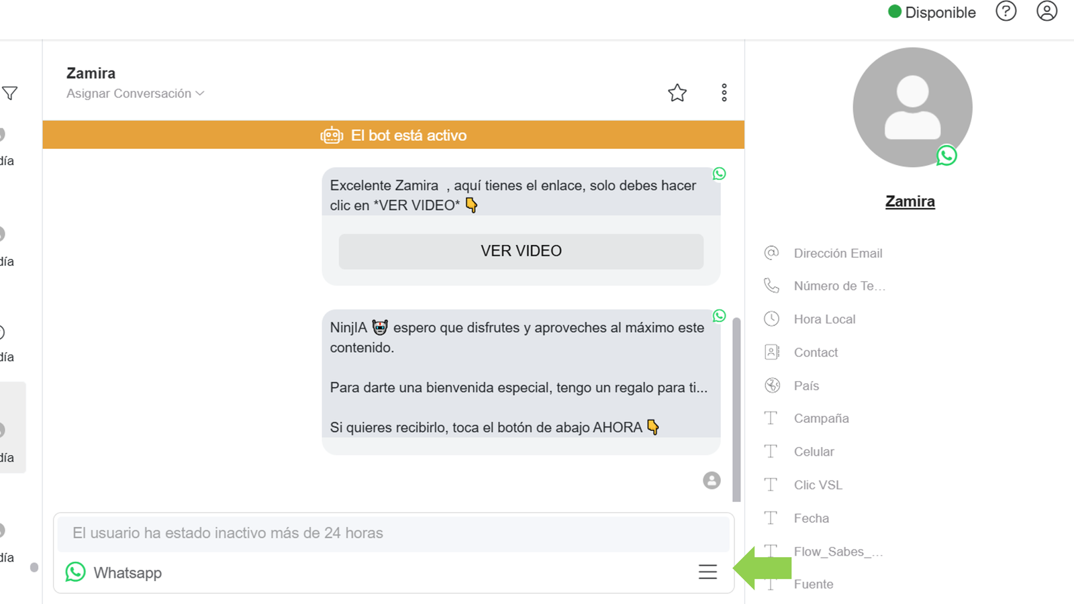
Task: Click the Campaña custom field
Action: (x=821, y=419)
